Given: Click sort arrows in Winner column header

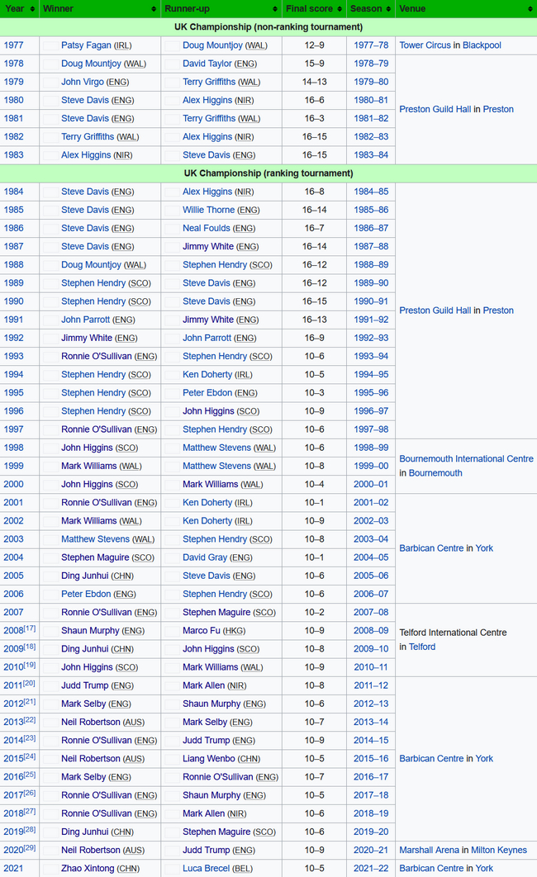Looking at the screenshot, I should point(154,9).
